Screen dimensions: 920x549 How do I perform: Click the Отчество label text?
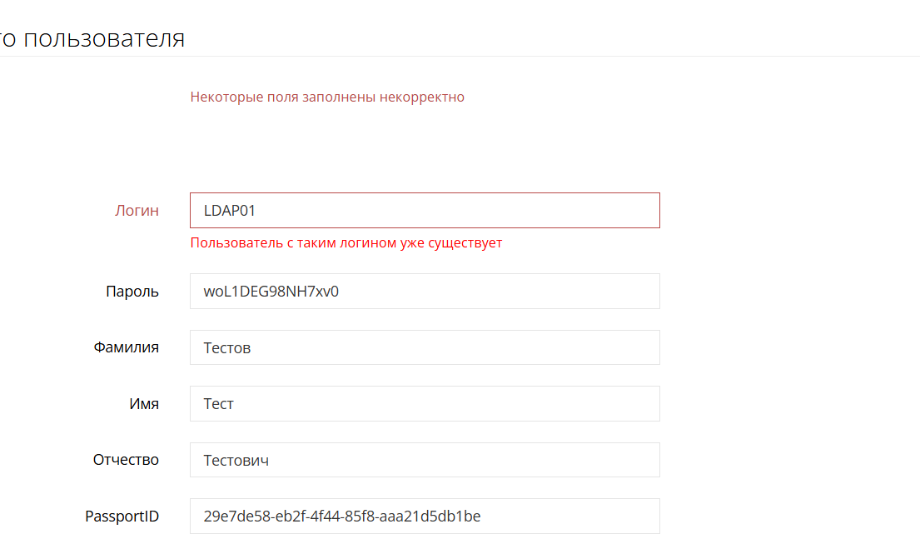tap(126, 460)
